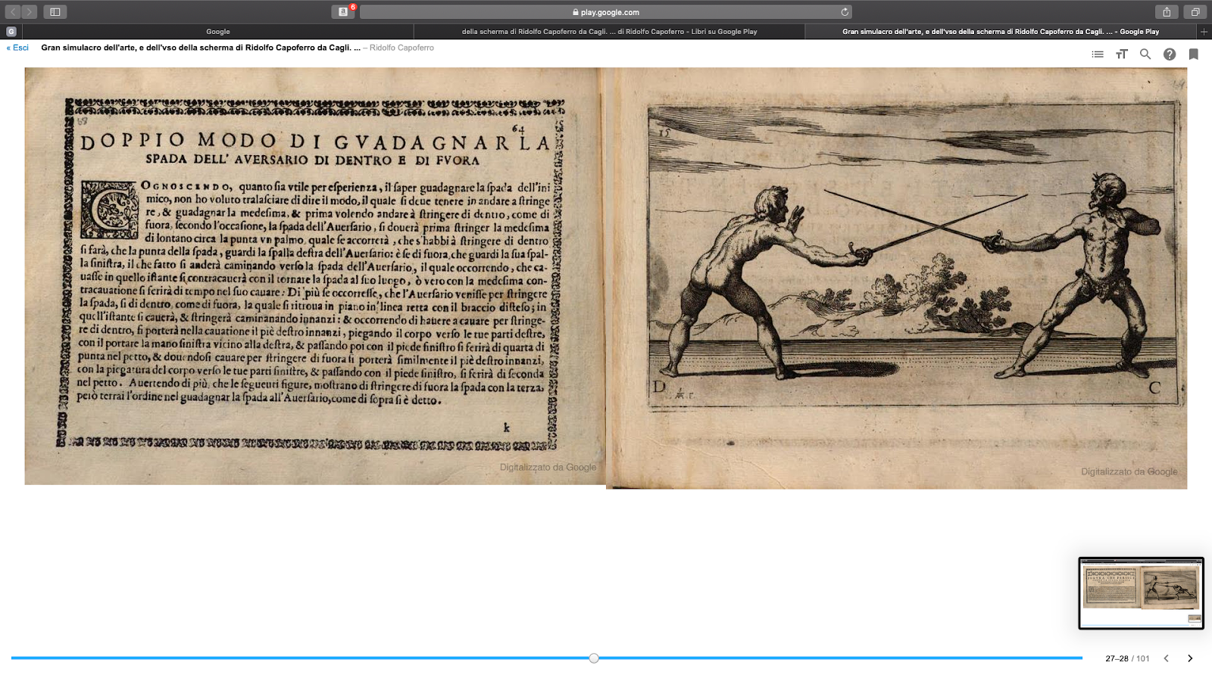
Task: Click the page preview thumbnail
Action: (1141, 593)
